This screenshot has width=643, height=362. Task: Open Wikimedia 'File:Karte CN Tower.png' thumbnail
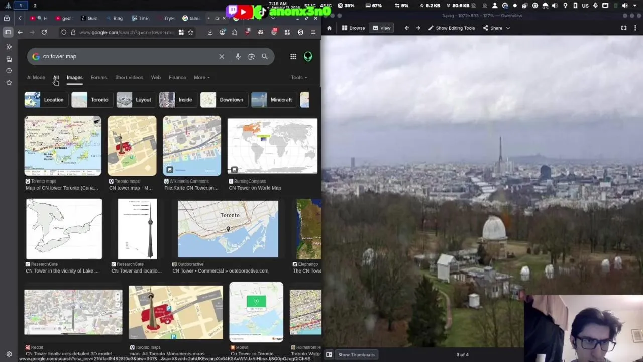(x=192, y=146)
